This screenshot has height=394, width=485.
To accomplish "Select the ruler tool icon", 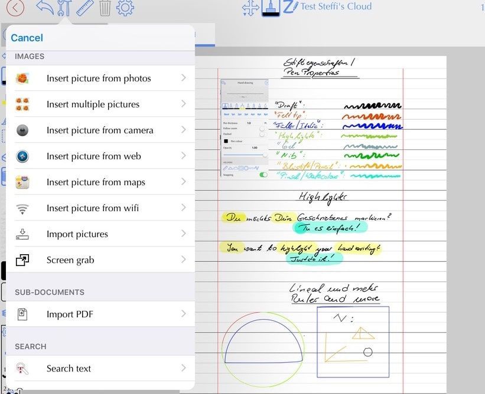I will coord(86,8).
